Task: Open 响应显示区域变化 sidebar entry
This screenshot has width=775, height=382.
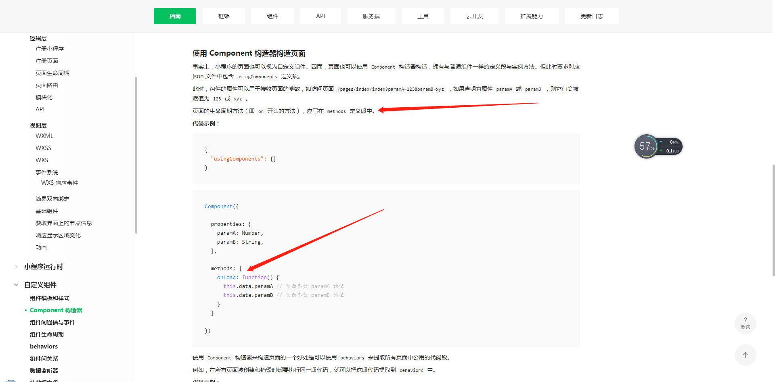Action: pos(58,235)
